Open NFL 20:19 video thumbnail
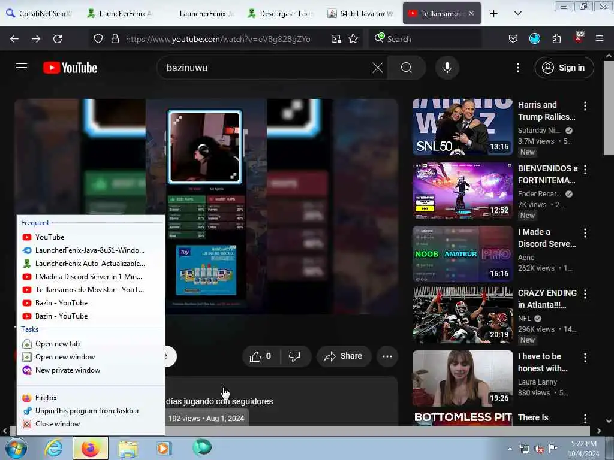This screenshot has width=614, height=460. pos(462,315)
